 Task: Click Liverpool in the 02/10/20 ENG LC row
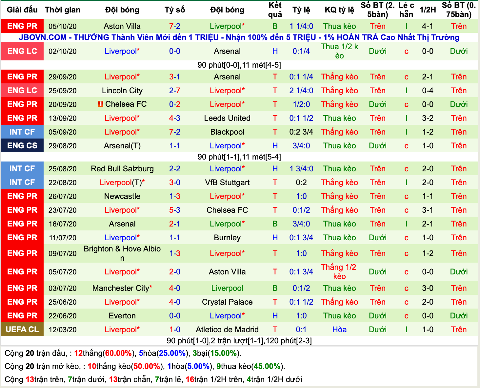[x=122, y=51]
